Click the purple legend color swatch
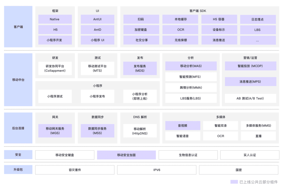283x190 pixels. tap(234, 182)
